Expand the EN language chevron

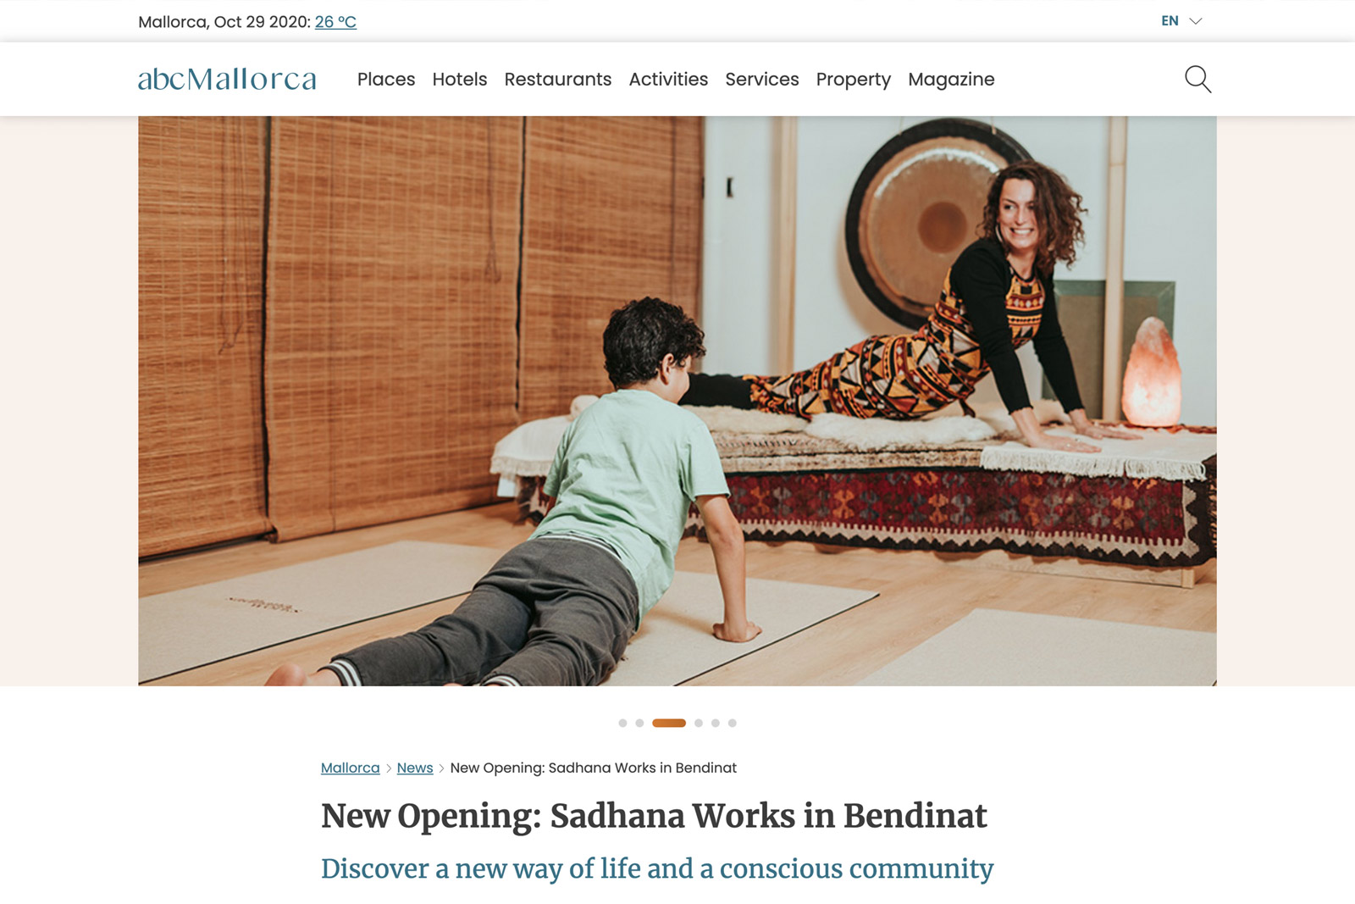pos(1196,21)
